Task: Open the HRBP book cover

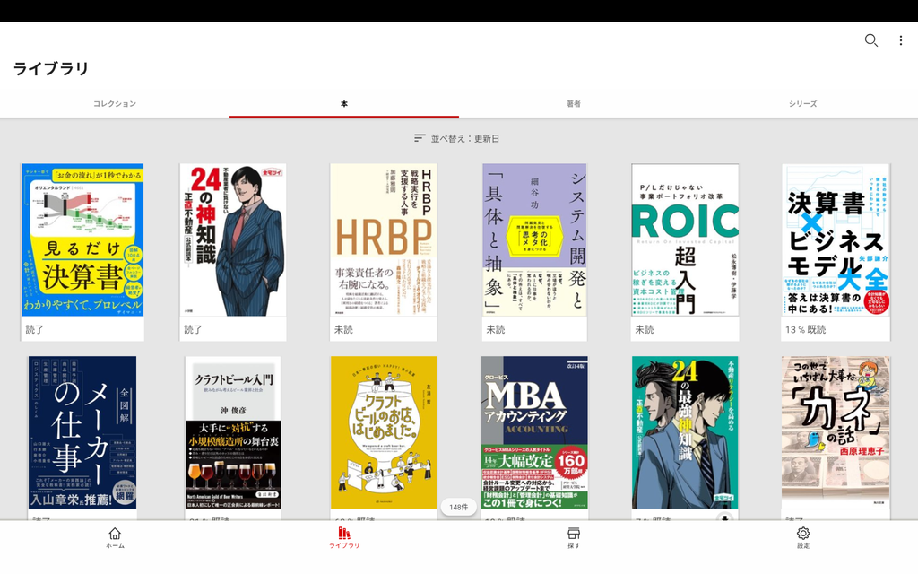Action: 384,240
